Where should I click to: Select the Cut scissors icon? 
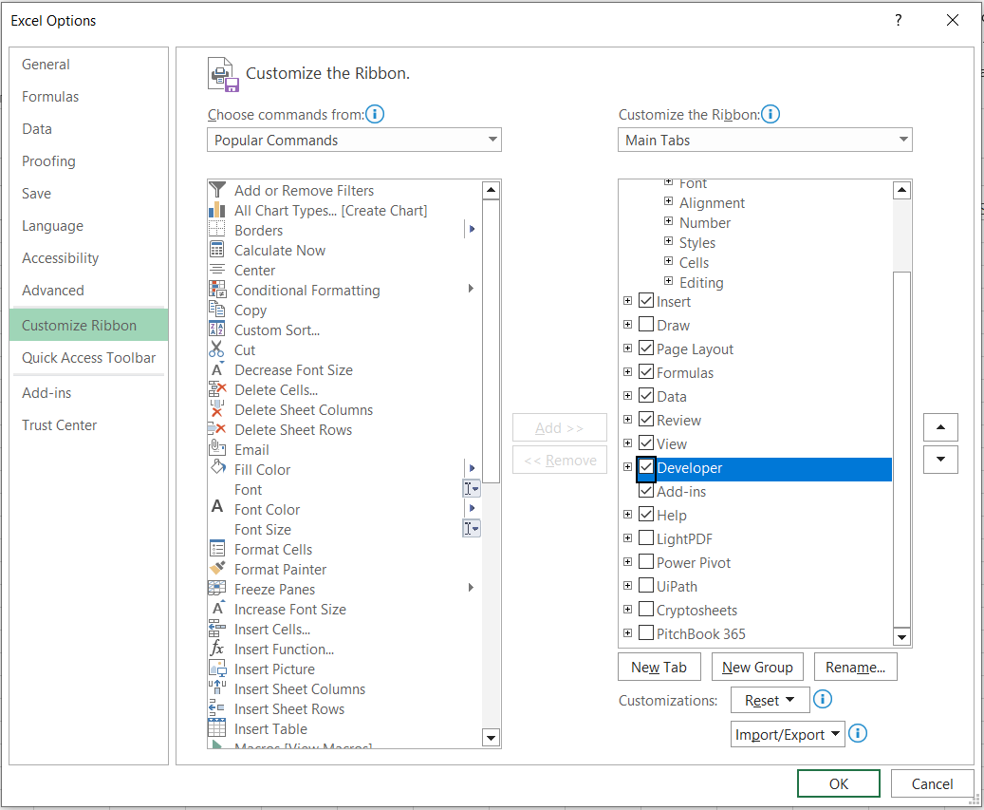(217, 349)
